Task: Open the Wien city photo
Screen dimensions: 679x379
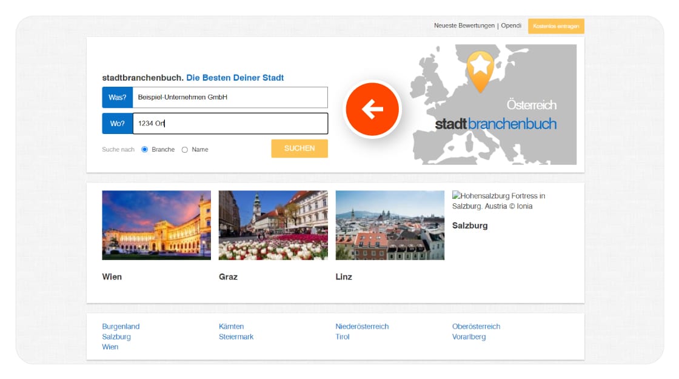Action: coord(156,225)
